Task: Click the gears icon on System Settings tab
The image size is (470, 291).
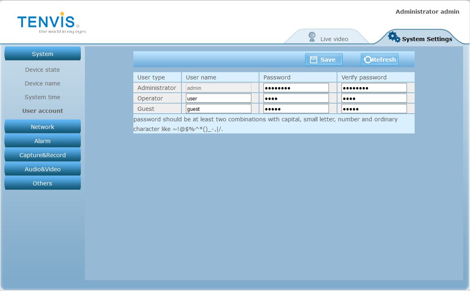Action: [394, 37]
